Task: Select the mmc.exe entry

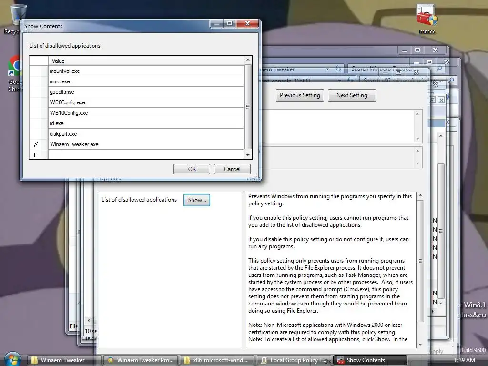Action: point(146,81)
